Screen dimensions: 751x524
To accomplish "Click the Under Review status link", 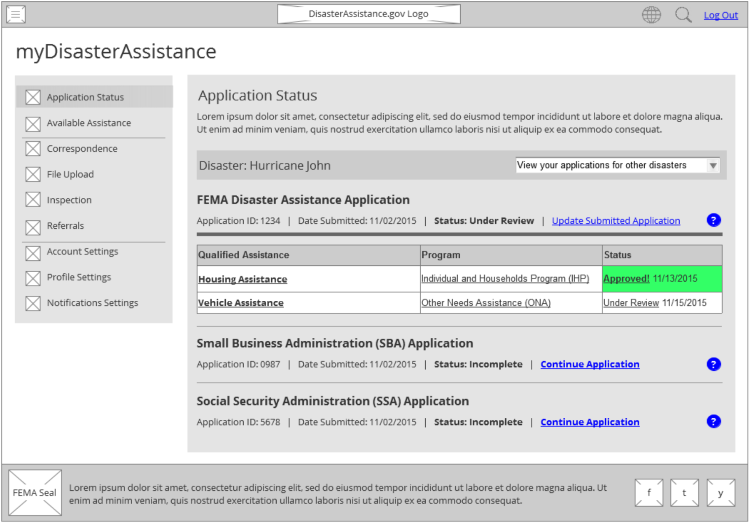I will (x=631, y=303).
